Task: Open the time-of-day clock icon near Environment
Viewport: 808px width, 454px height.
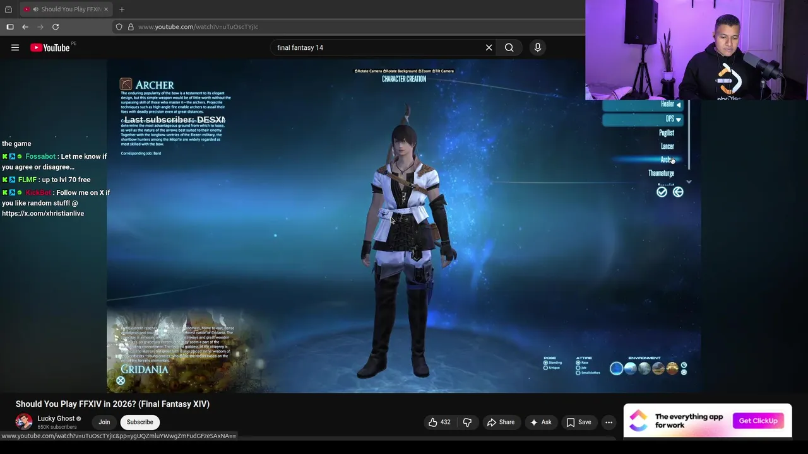Action: (684, 365)
